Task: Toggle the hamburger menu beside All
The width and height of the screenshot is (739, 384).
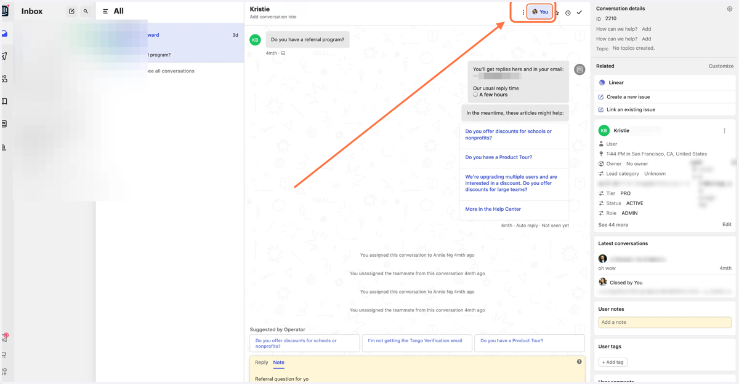Action: [105, 11]
